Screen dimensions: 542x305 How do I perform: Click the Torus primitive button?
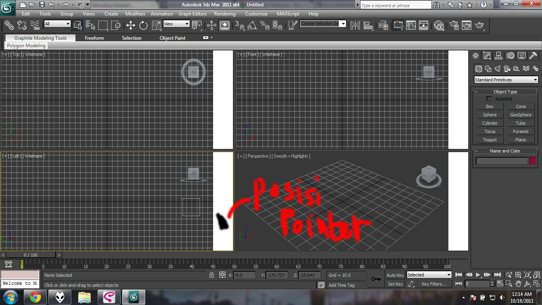[x=490, y=131]
